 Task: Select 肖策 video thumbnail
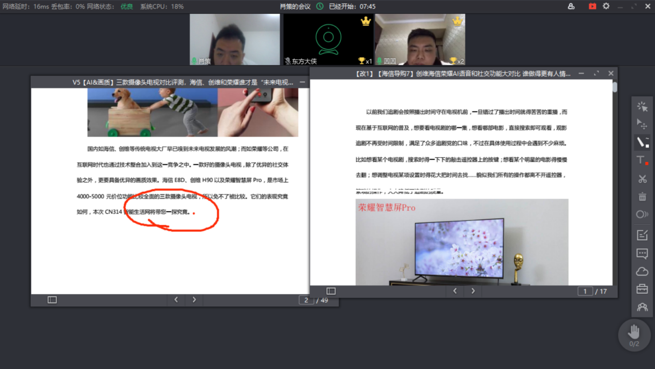235,39
